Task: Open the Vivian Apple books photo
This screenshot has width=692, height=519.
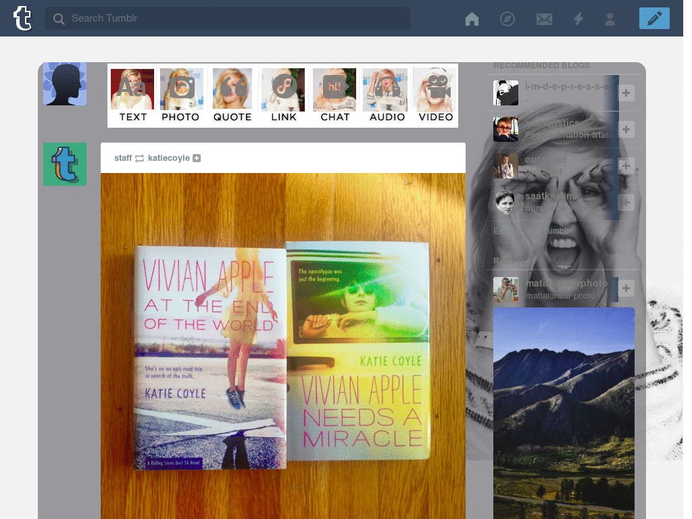Action: 283,346
